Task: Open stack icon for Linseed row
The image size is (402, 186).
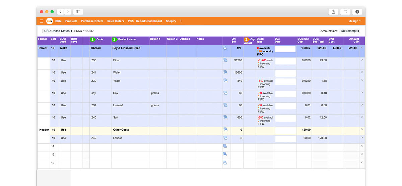Action: [225, 105]
